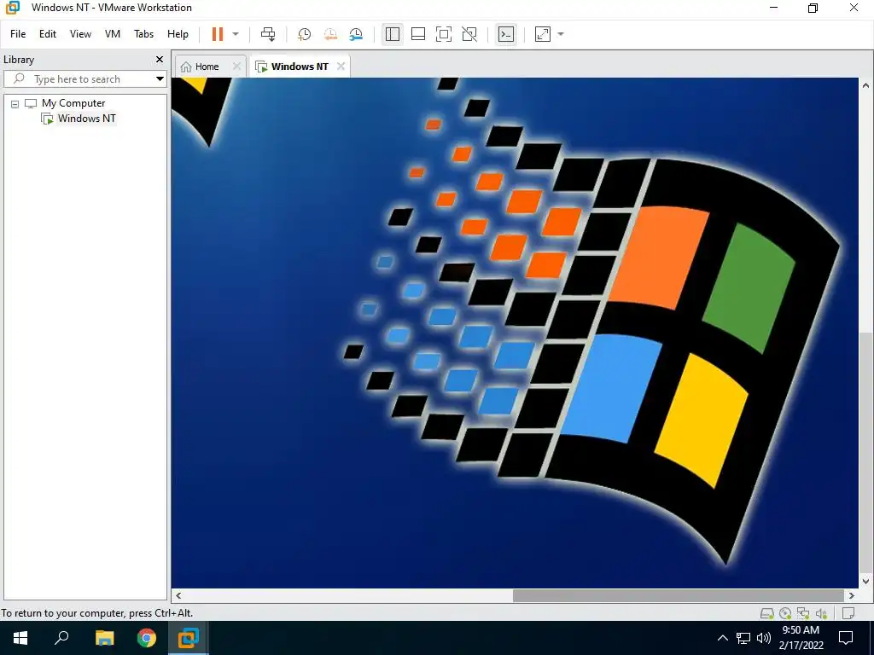This screenshot has height=655, width=874.
Task: Pause the virtual machine with the orange Suspend button
Action: [218, 34]
